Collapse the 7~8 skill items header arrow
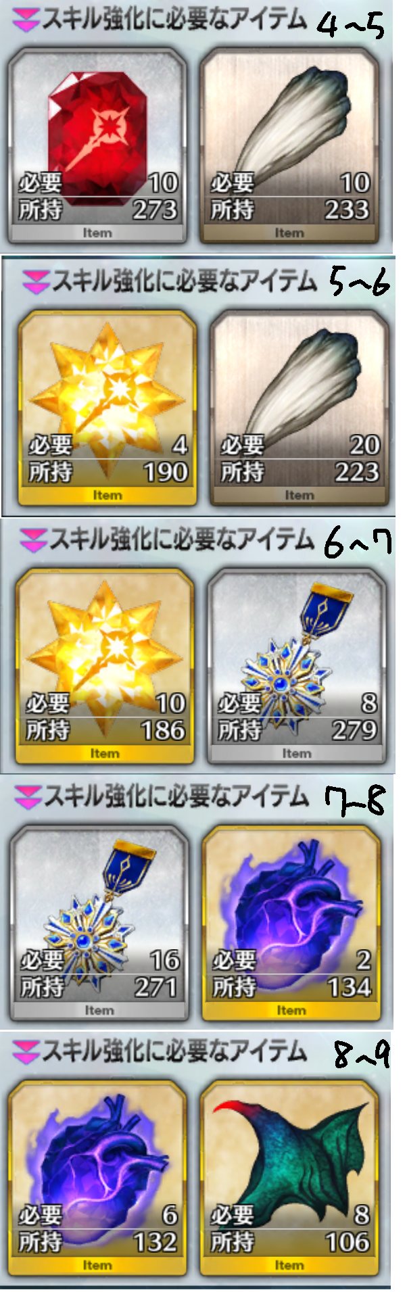This screenshot has height=1292, width=407. tap(27, 797)
